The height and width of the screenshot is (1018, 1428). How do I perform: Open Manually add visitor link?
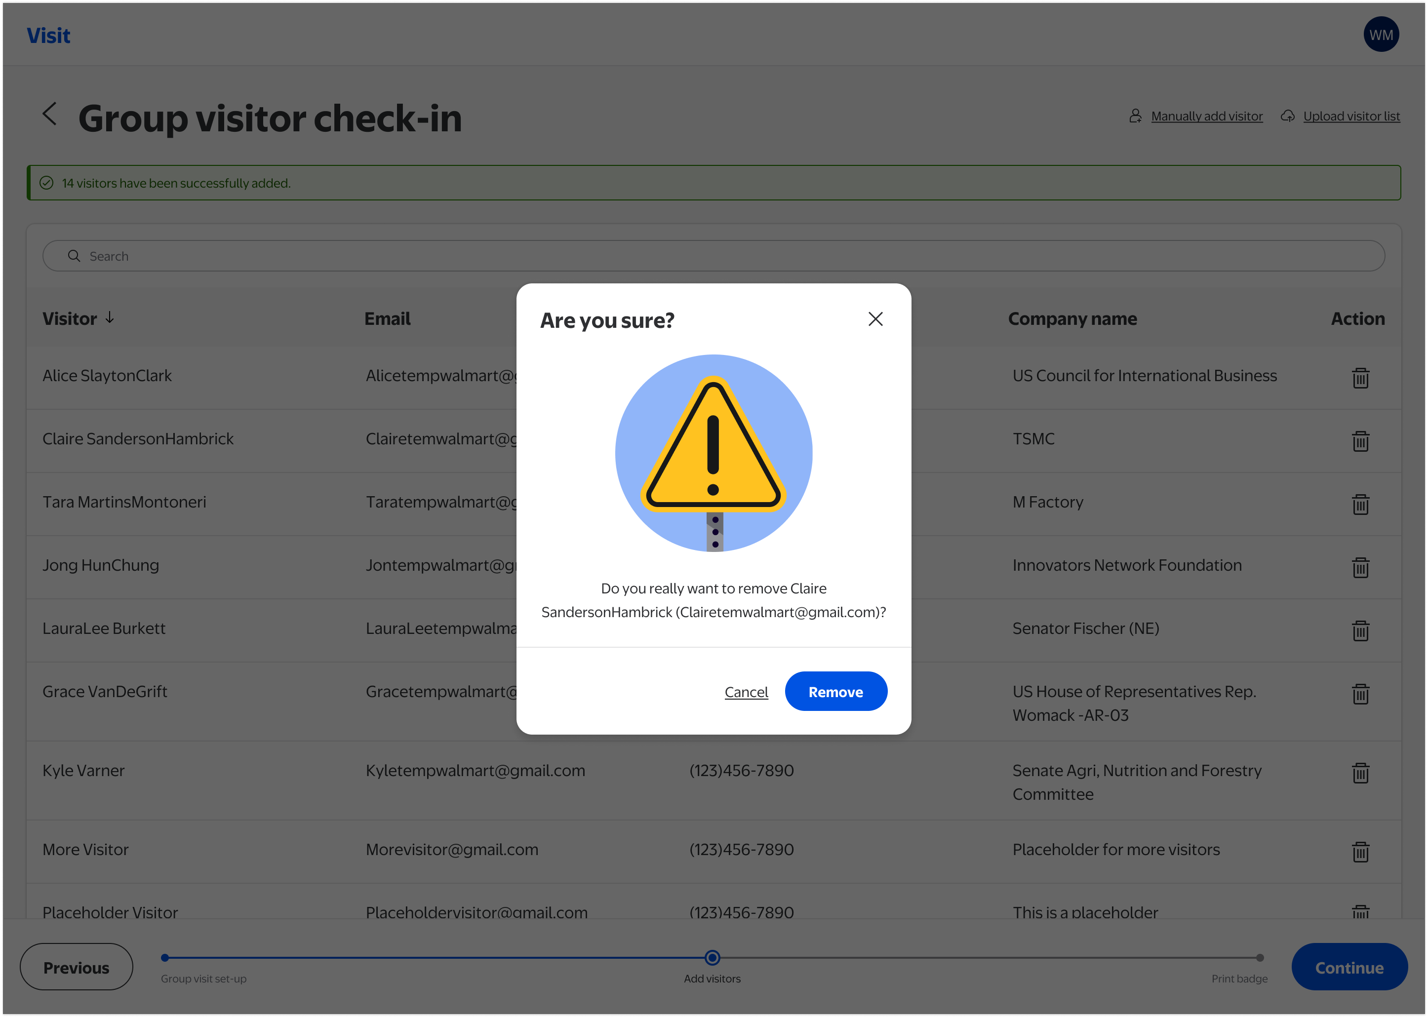click(1207, 116)
